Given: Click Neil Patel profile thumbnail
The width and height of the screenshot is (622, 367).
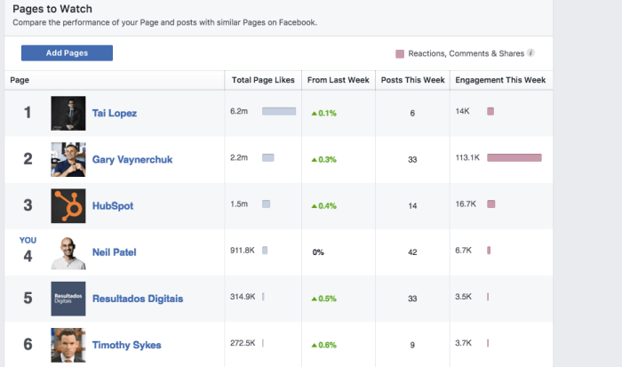Looking at the screenshot, I should 68,252.
